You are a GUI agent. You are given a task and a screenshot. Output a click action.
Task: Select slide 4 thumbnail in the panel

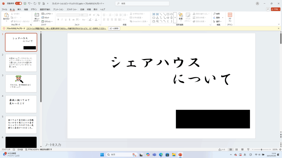coord(21,104)
